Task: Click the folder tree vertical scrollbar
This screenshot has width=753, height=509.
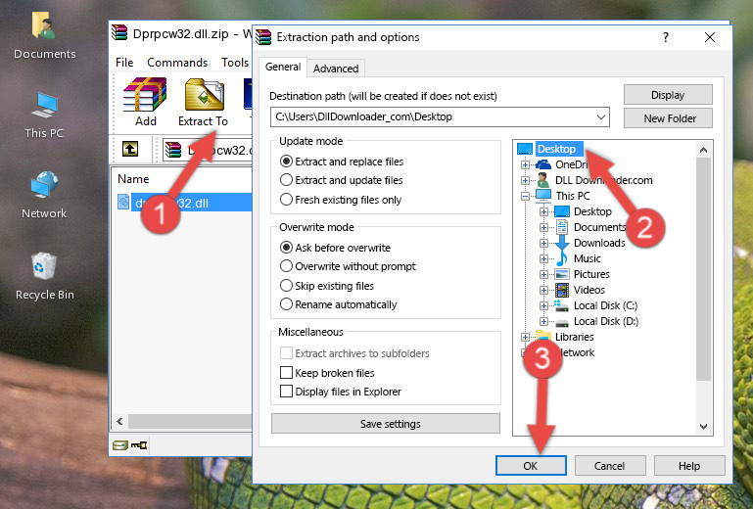Action: click(x=703, y=269)
